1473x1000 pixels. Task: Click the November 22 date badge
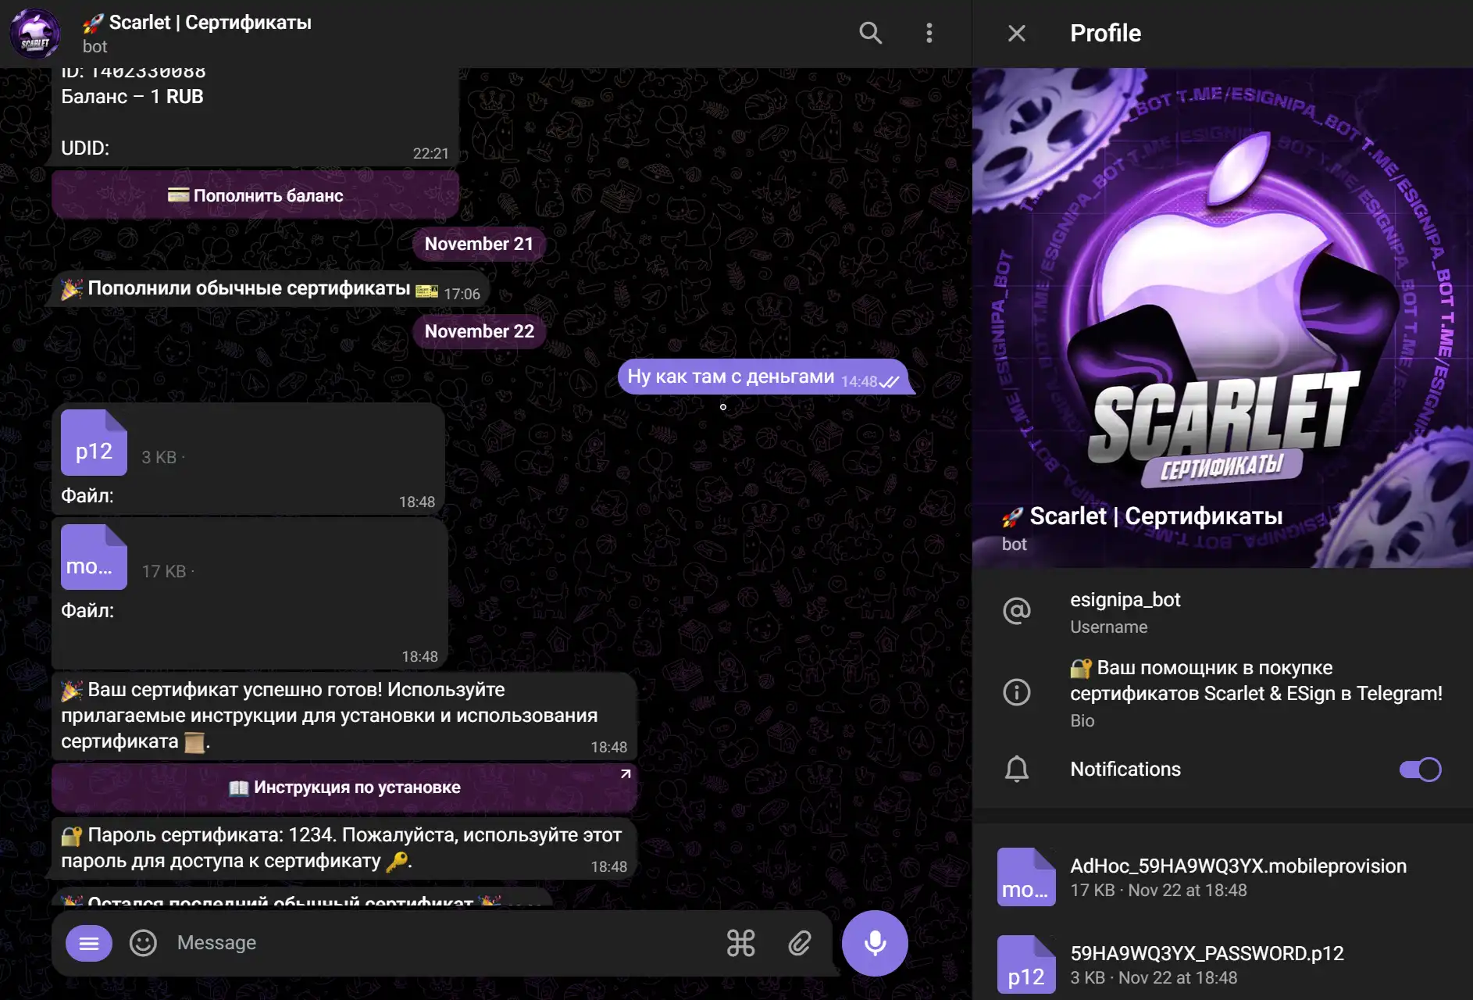coord(479,331)
